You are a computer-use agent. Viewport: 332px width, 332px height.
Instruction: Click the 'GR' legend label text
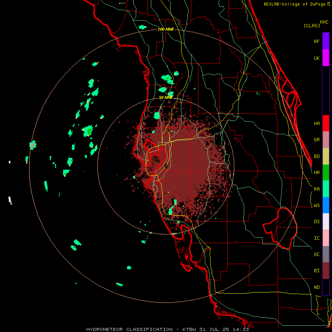coord(317,140)
